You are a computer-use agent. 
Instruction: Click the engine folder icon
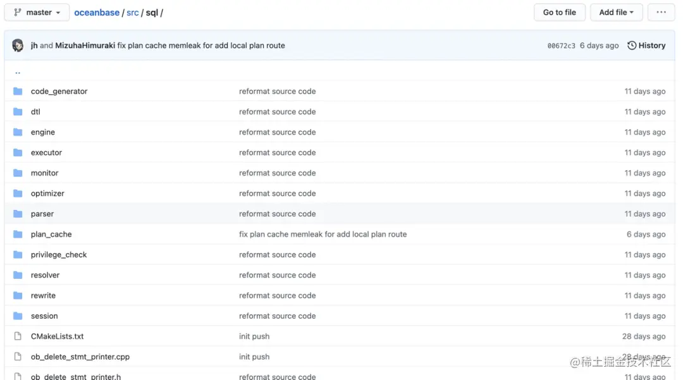click(18, 132)
